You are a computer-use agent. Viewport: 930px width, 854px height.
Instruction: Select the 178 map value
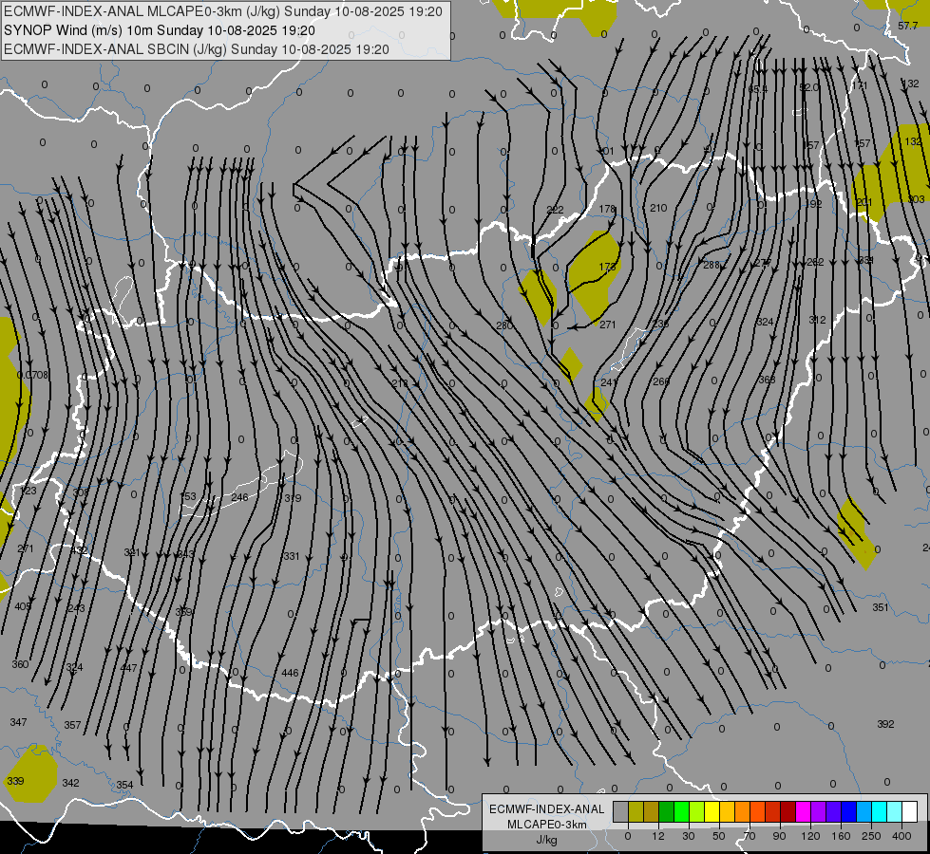coord(607,209)
